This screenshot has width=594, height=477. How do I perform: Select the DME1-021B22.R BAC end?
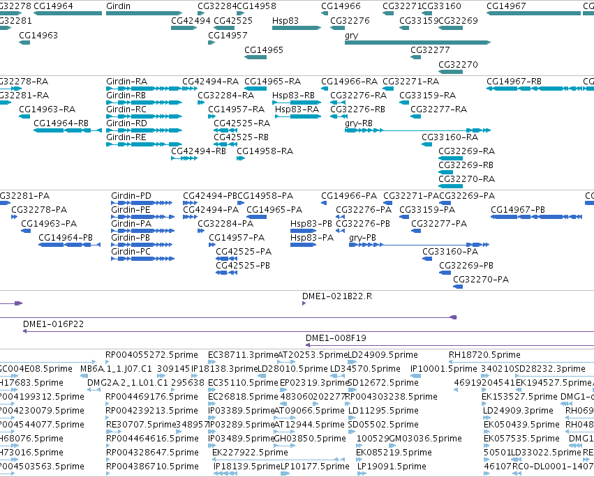[x=304, y=303]
